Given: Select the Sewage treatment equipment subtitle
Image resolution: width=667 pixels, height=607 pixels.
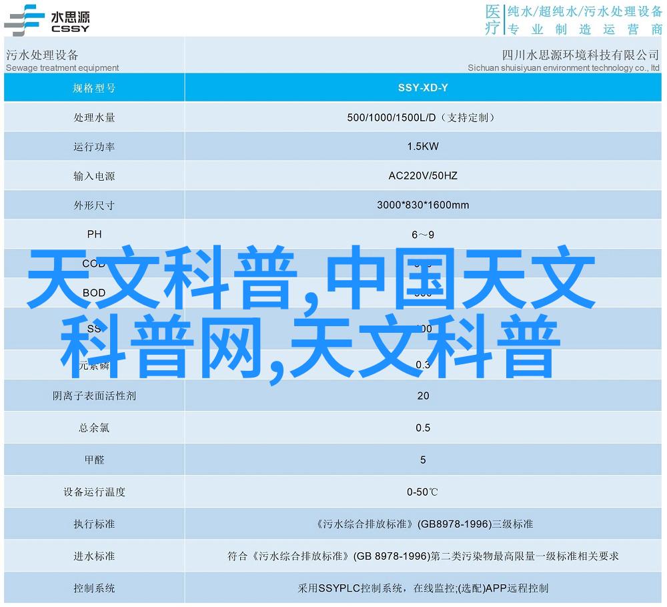Looking at the screenshot, I should [x=63, y=67].
